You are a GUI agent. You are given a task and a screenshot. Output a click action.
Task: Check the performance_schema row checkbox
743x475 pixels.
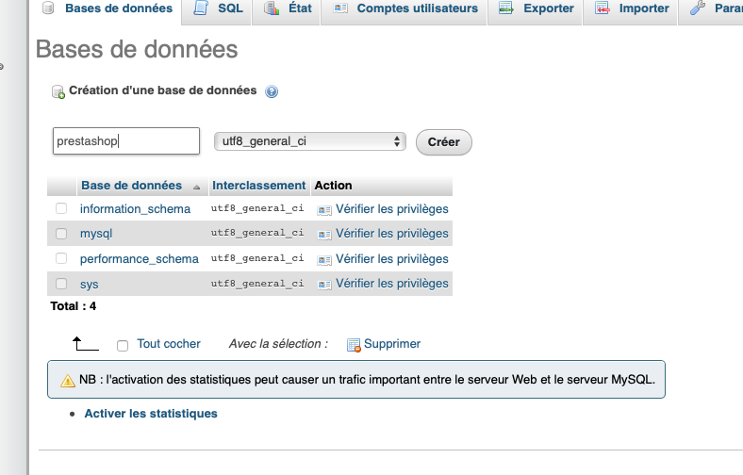pyautogui.click(x=61, y=258)
